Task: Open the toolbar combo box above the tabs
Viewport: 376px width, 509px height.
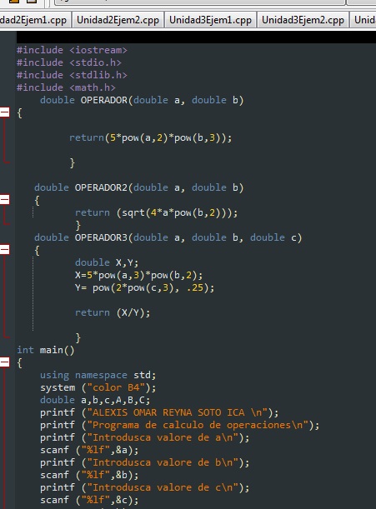Action: point(199,2)
